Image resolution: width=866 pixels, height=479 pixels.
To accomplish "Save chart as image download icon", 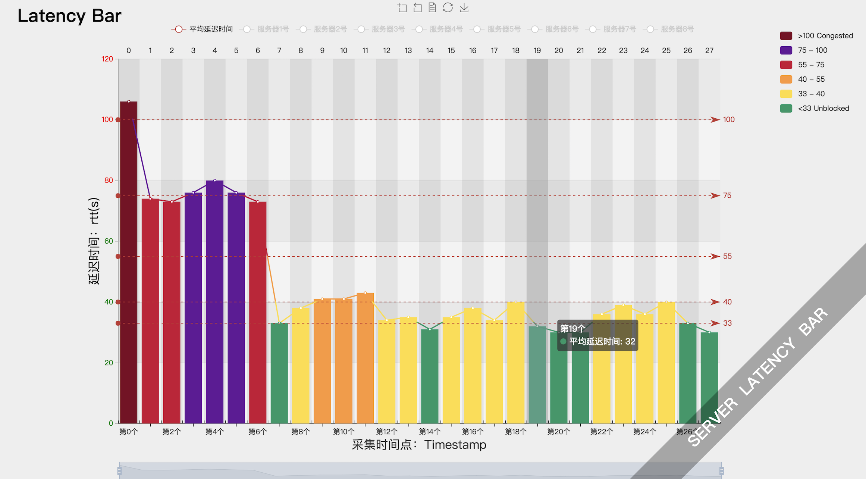I will pyautogui.click(x=464, y=7).
